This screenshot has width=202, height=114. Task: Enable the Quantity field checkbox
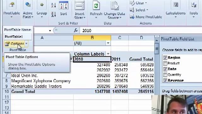[165, 75]
